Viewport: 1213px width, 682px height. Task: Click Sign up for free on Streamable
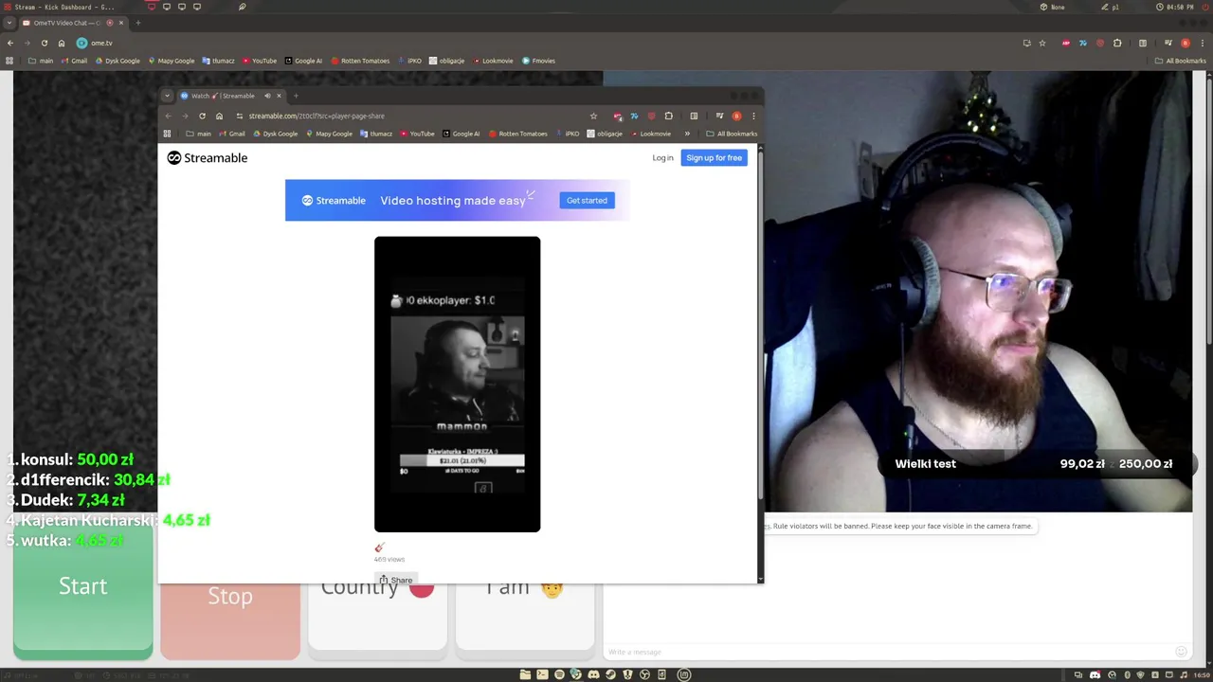click(714, 158)
